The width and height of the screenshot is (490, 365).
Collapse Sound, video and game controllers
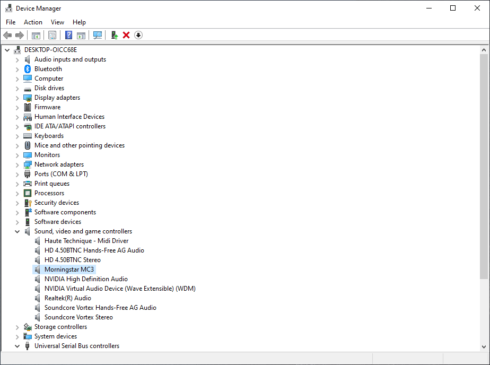(x=17, y=231)
